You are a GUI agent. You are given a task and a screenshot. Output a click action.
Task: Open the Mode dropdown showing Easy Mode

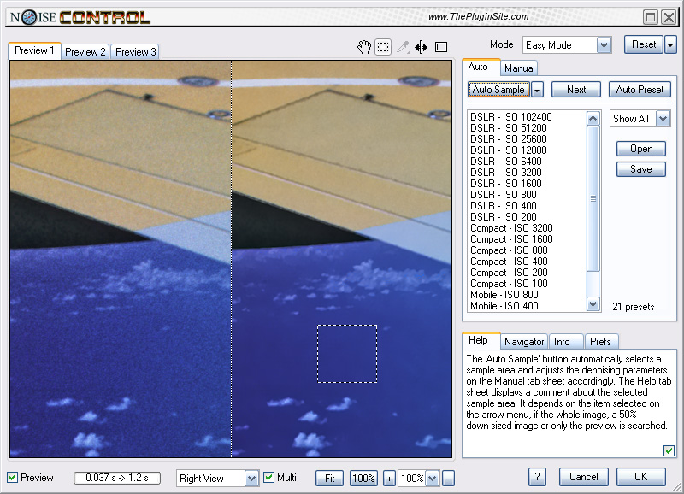604,45
